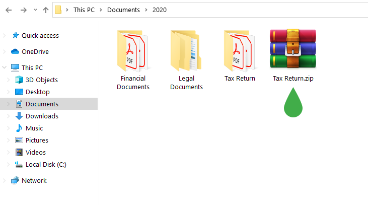Click the Tax Return folder label
Image resolution: width=368 pixels, height=205 pixels.
coord(240,79)
